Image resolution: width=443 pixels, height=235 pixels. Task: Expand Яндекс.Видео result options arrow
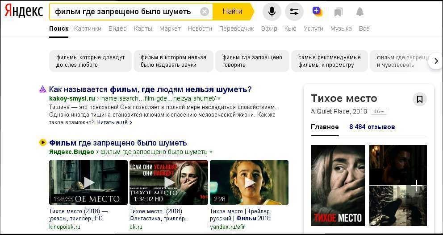point(211,152)
